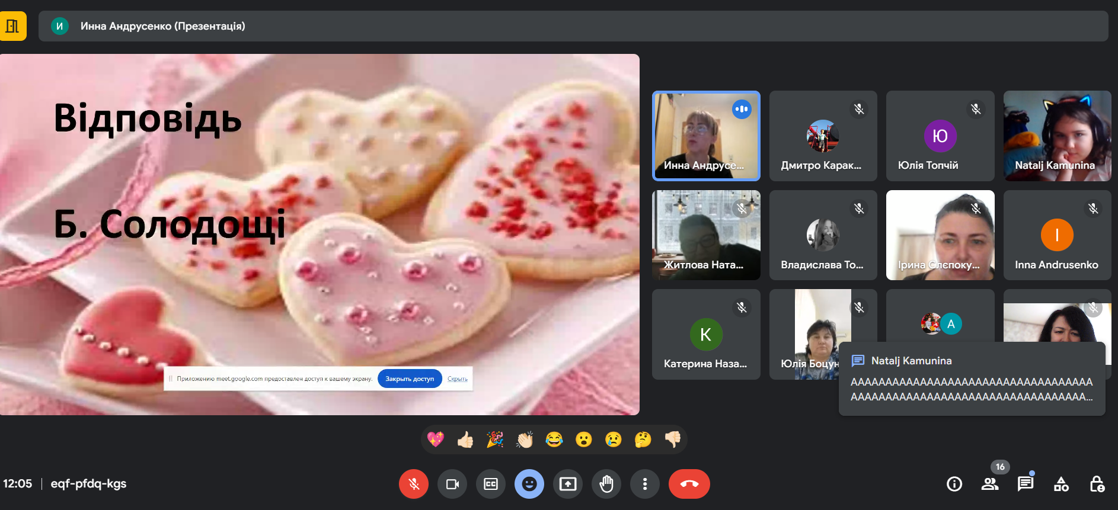
Task: Click the 'Закрыть доступ' button
Action: coord(410,379)
